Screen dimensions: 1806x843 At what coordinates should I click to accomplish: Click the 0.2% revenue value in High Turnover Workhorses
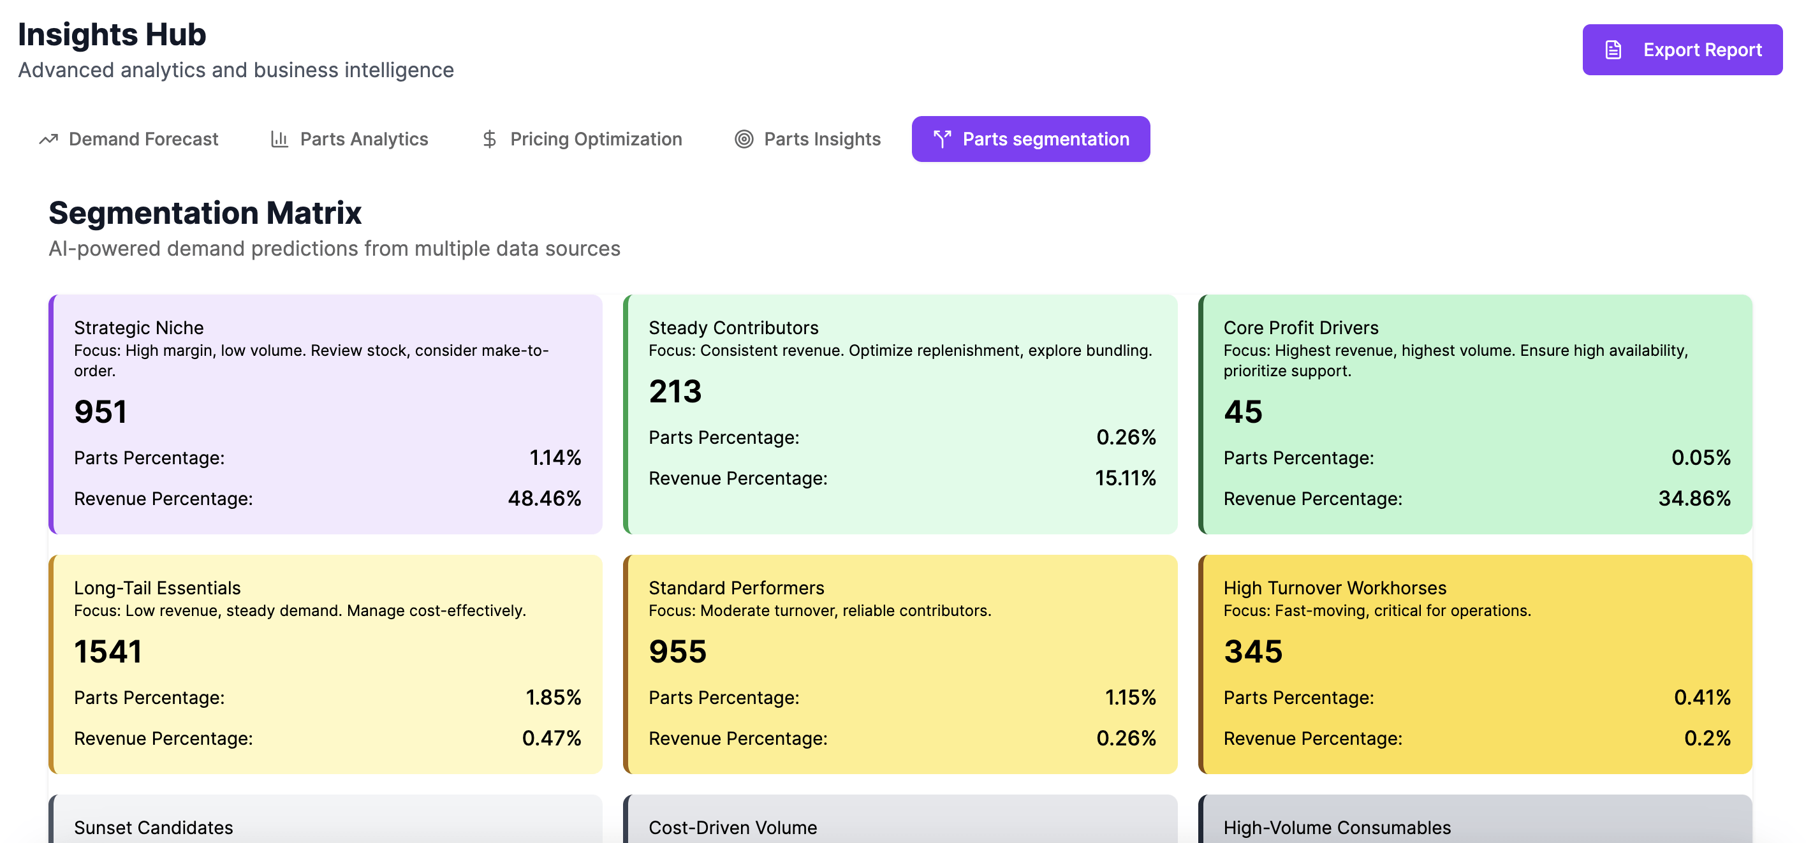(1707, 738)
